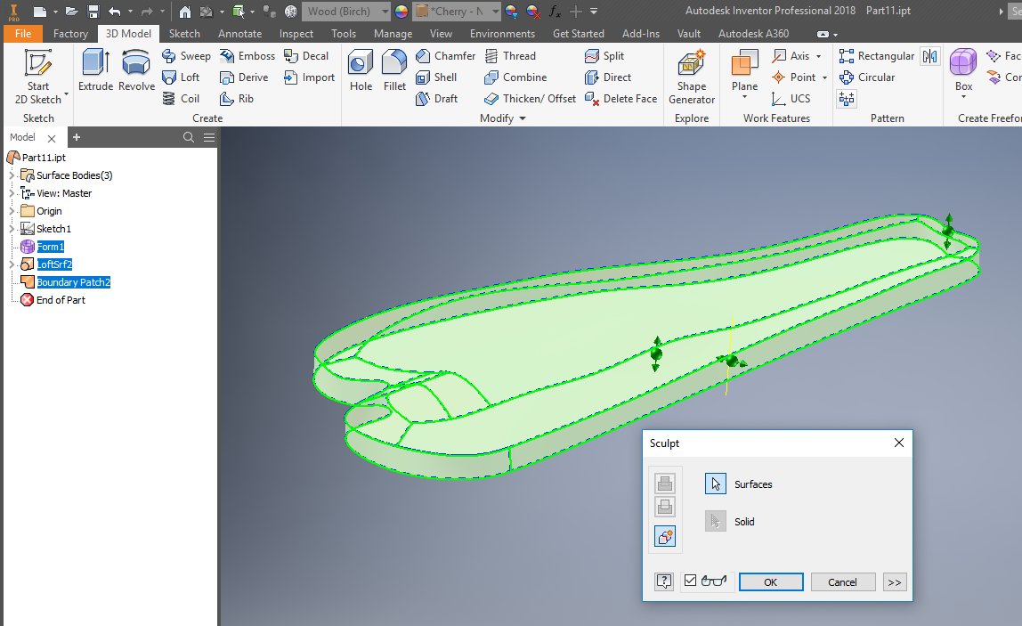Expand the Modify panel dropdown

(x=523, y=118)
